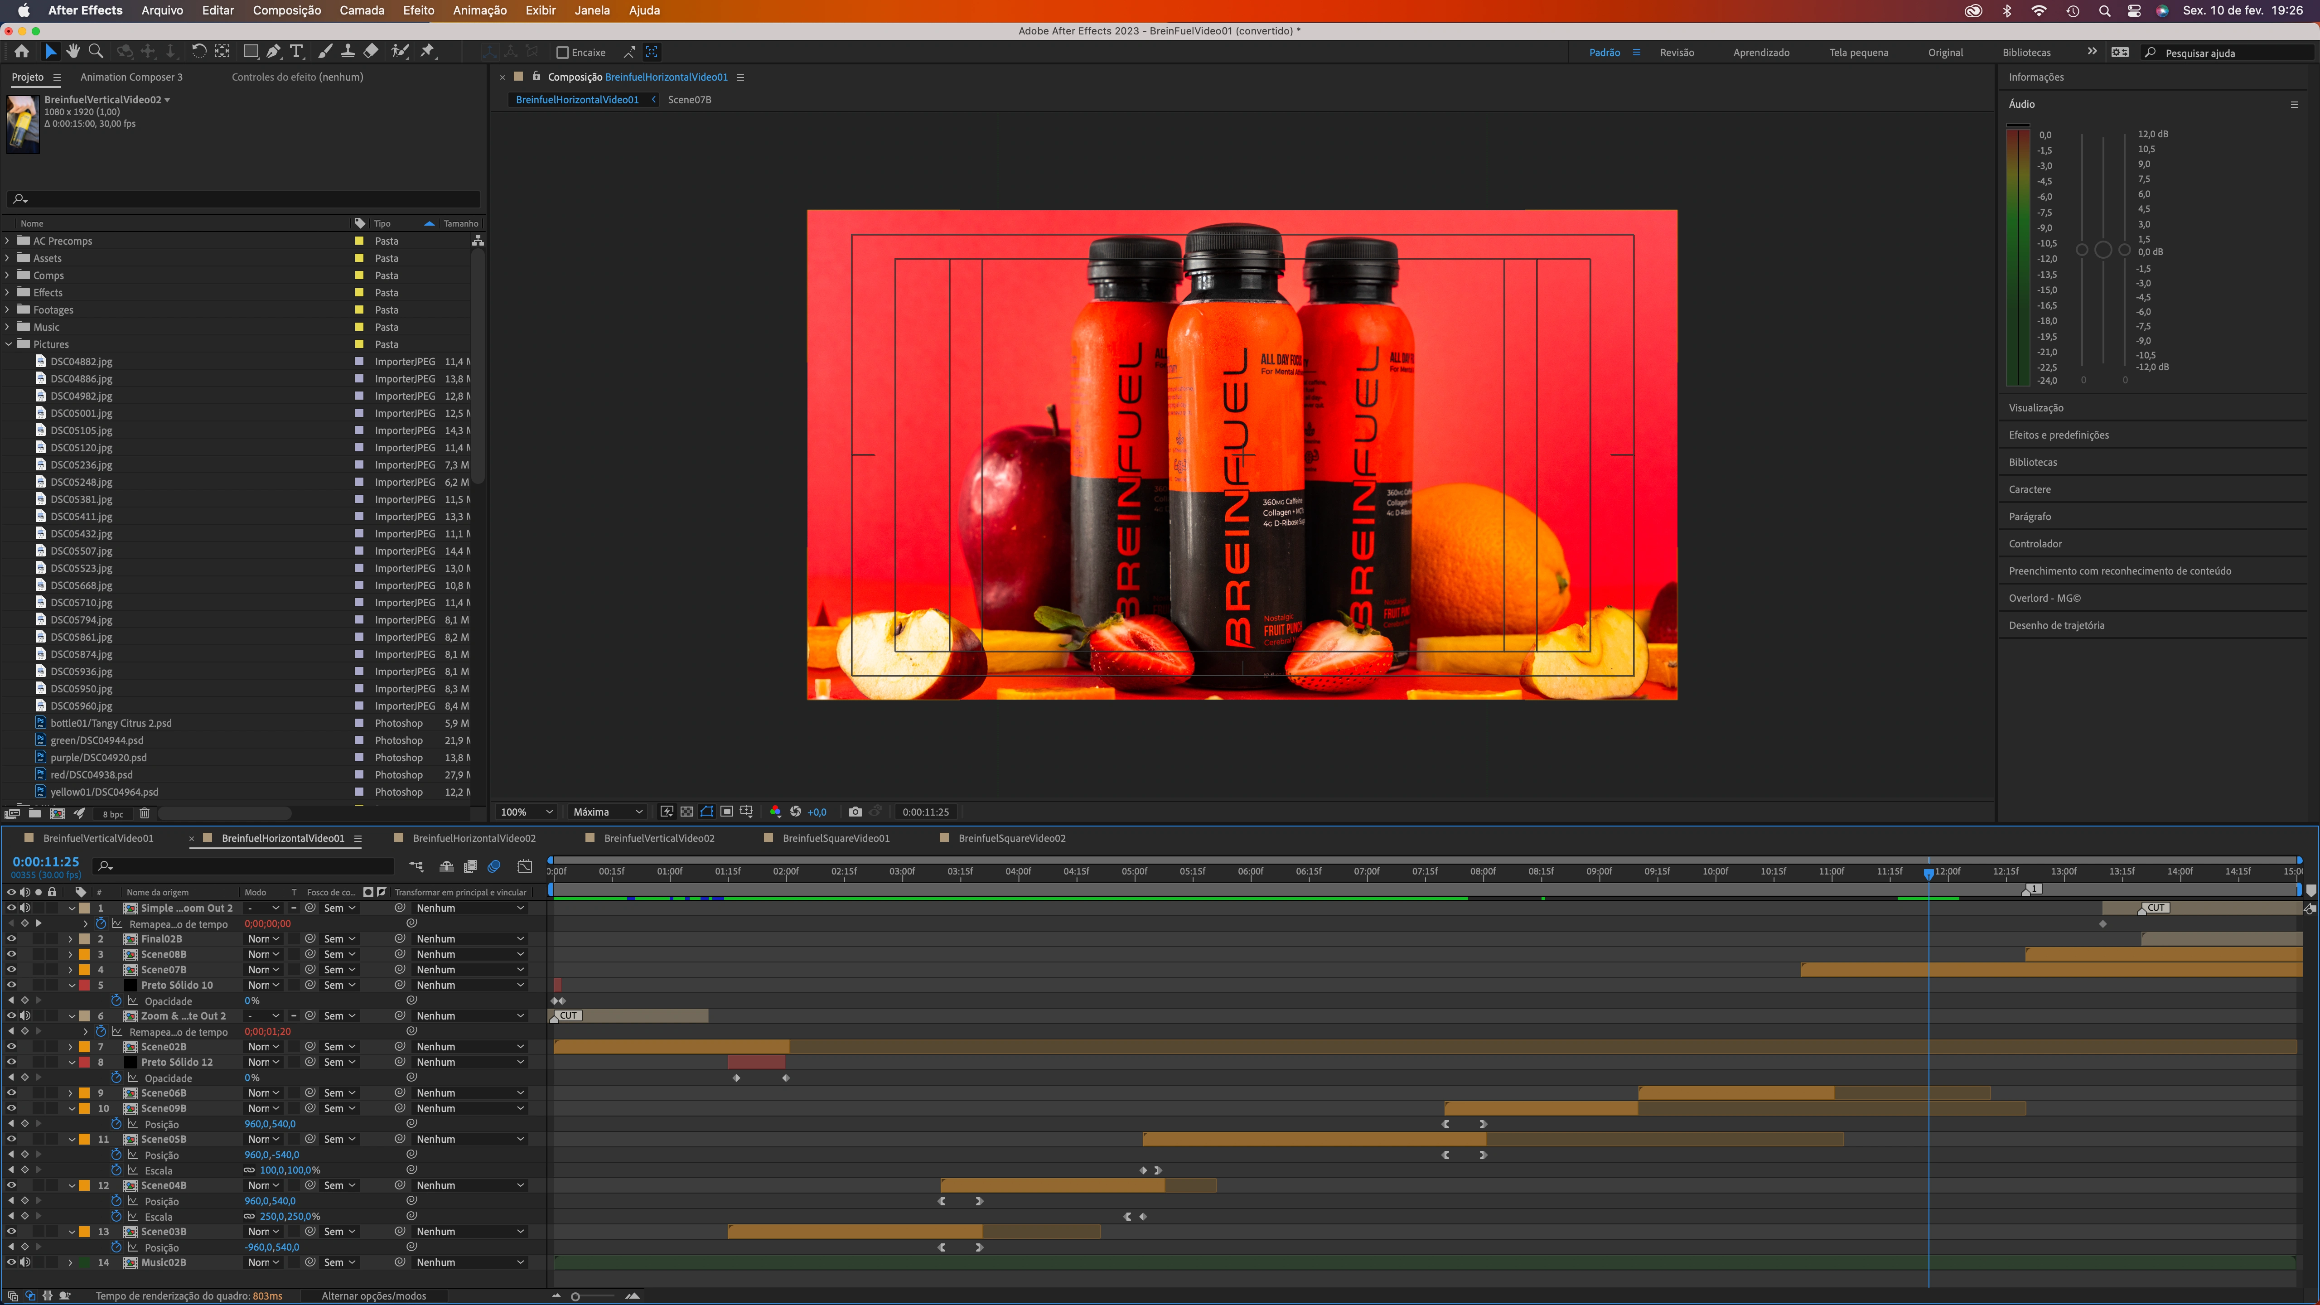This screenshot has height=1305, width=2320.
Task: Select the Eraser tool
Action: tap(371, 51)
